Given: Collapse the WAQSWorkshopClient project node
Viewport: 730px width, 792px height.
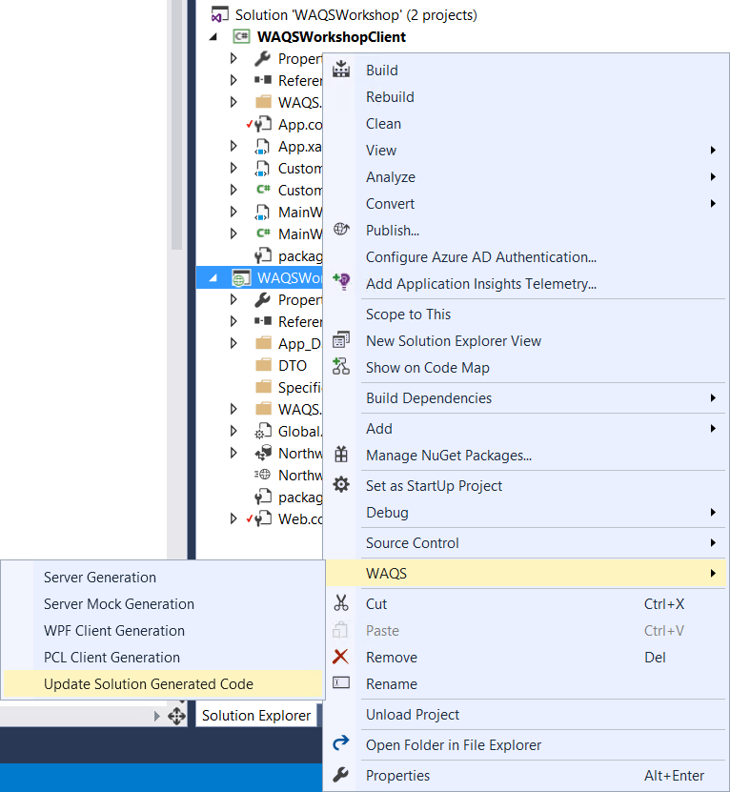Looking at the screenshot, I should (213, 37).
